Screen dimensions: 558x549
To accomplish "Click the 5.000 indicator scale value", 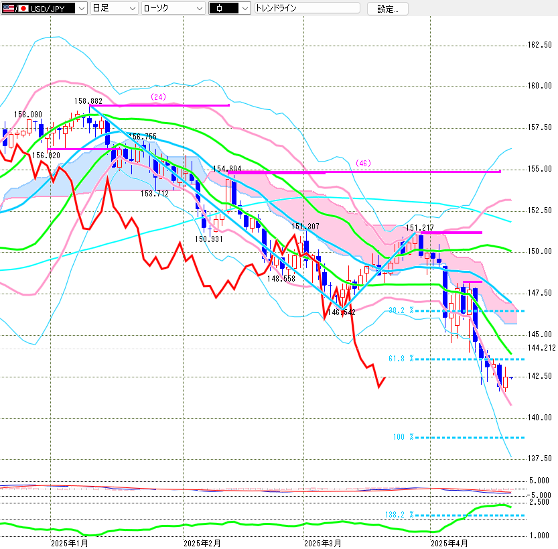I will (539, 481).
